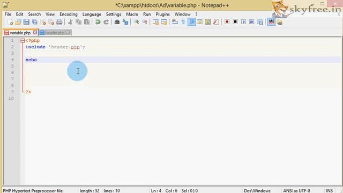Click the Zoom Out toolbar icon

coord(145,22)
